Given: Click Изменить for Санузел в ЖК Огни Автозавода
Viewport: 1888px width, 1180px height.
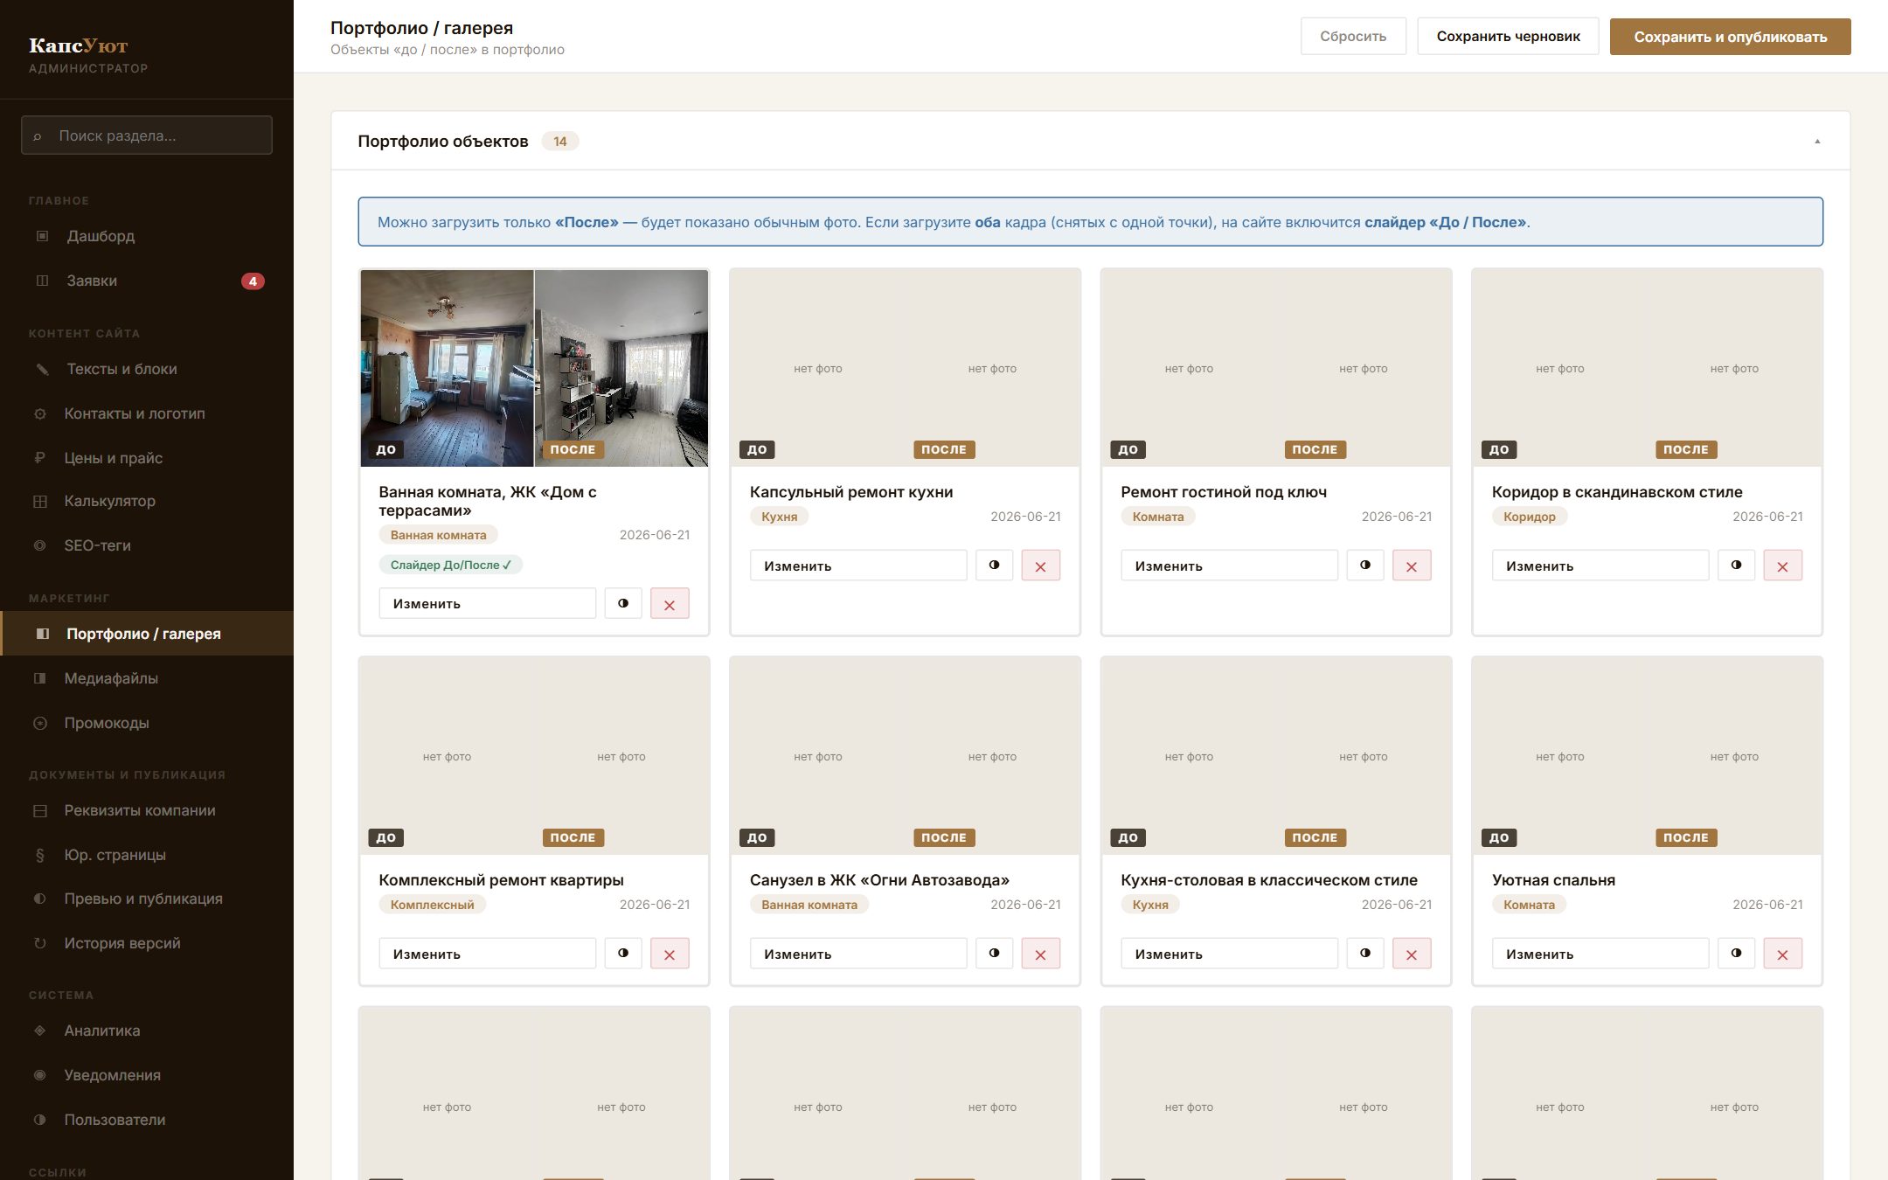Looking at the screenshot, I should tap(858, 954).
